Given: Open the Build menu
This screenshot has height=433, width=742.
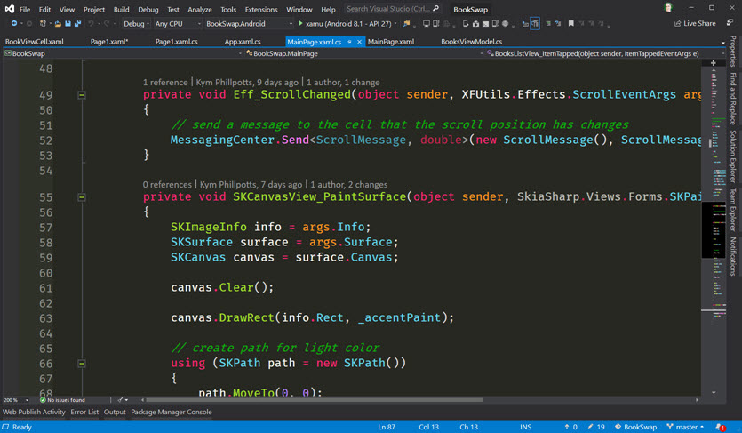Looking at the screenshot, I should point(121,10).
